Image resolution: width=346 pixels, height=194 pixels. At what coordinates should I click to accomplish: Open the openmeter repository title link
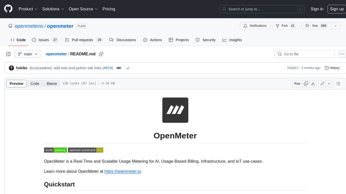tap(60, 26)
